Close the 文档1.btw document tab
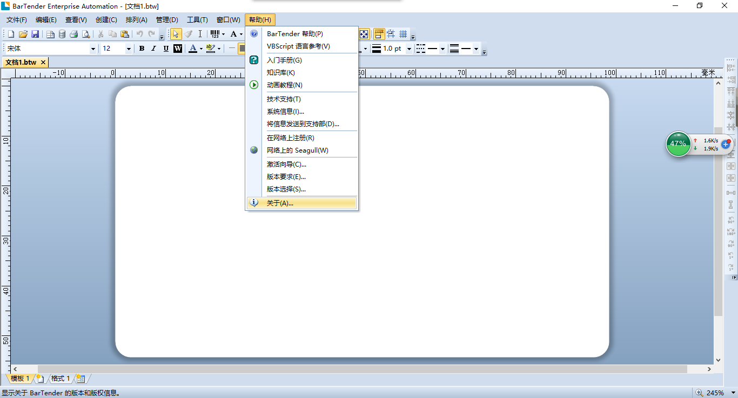The width and height of the screenshot is (738, 398). [x=43, y=63]
